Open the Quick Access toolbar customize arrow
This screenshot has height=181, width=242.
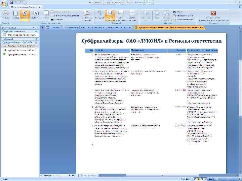pyautogui.click(x=29, y=2)
